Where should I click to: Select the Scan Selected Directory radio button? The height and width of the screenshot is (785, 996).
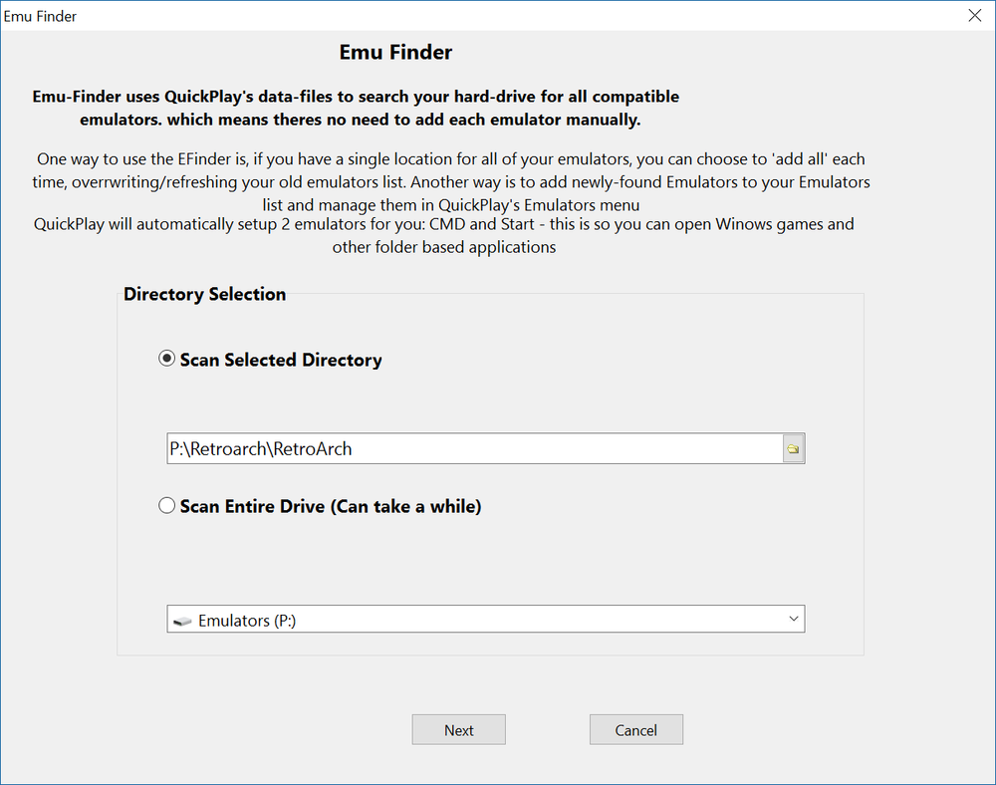click(x=167, y=360)
